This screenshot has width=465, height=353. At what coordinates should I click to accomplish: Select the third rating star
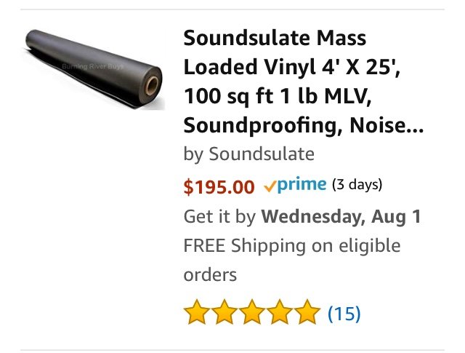(x=252, y=312)
